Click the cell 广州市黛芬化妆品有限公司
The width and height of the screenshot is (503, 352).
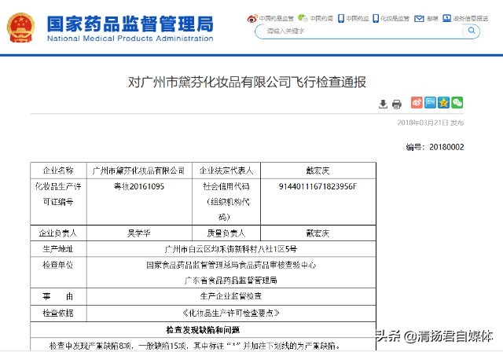pos(139,170)
